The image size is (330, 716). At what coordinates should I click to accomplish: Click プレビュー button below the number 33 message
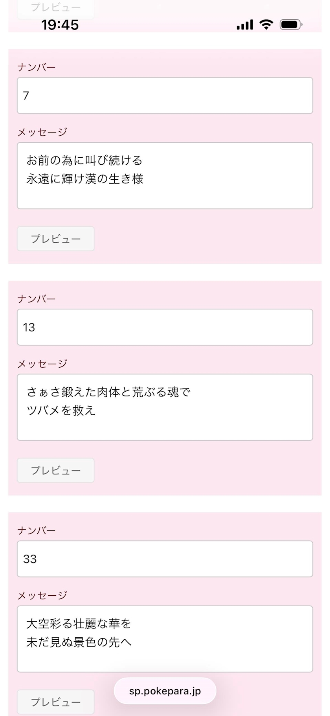tap(56, 702)
